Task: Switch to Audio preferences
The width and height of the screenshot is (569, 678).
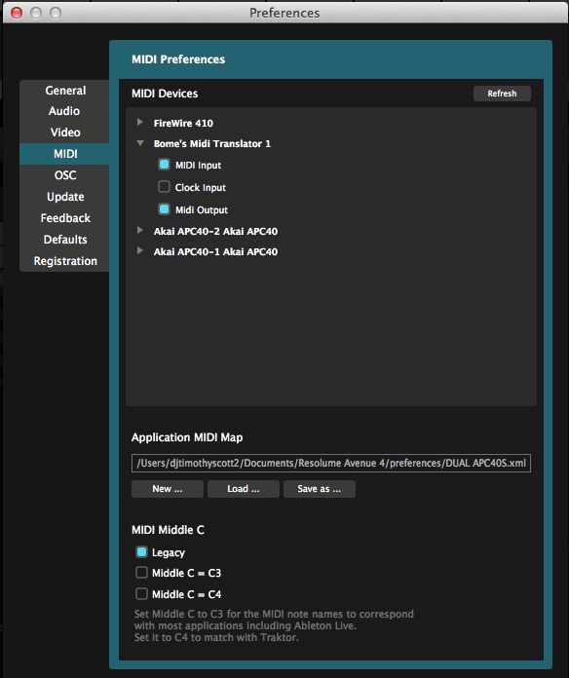Action: (x=65, y=111)
